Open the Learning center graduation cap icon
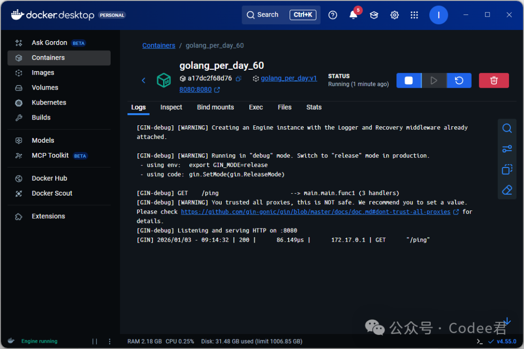The image size is (524, 349). tap(374, 15)
